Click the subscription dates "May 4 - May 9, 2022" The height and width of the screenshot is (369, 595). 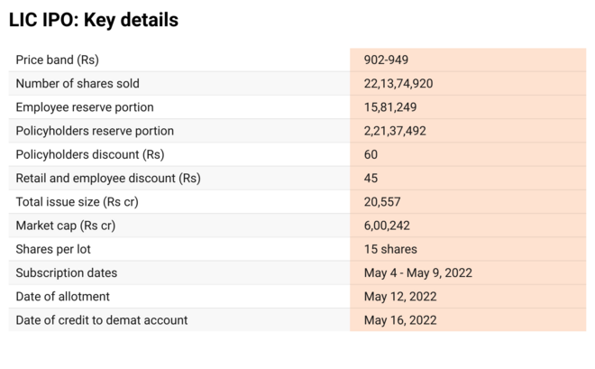tap(418, 272)
